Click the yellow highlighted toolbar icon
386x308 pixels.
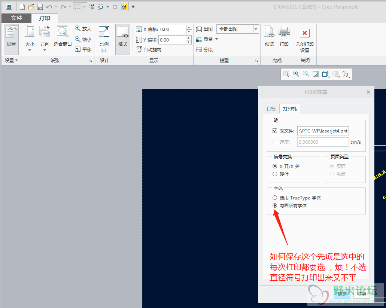coord(124,7)
